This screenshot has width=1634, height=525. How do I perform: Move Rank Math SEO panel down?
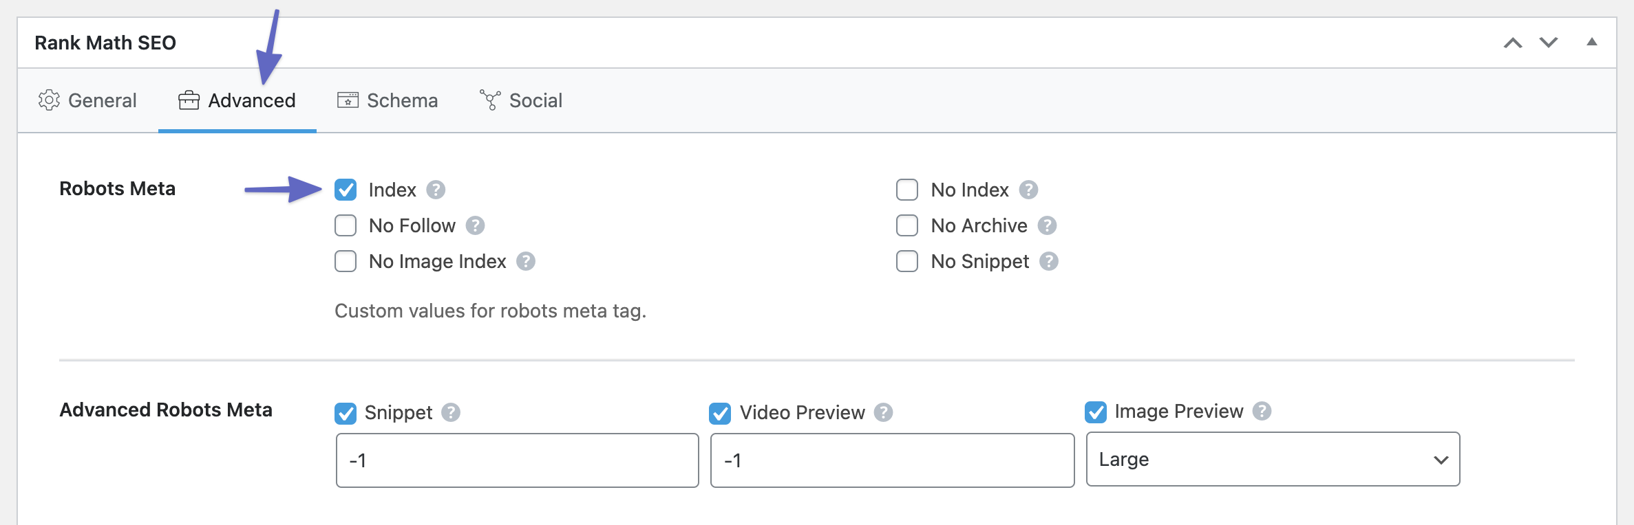coord(1549,43)
